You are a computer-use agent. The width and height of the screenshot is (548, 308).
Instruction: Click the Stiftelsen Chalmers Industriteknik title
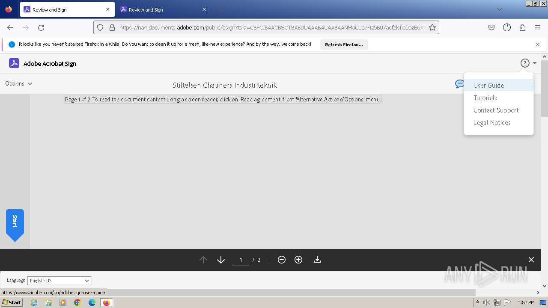[225, 85]
